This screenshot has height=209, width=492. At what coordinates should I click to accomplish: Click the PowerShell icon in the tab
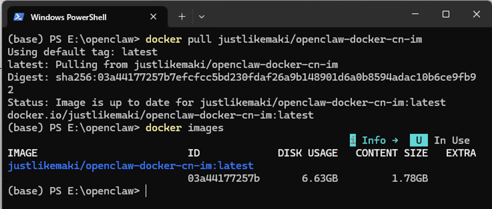coord(18,17)
